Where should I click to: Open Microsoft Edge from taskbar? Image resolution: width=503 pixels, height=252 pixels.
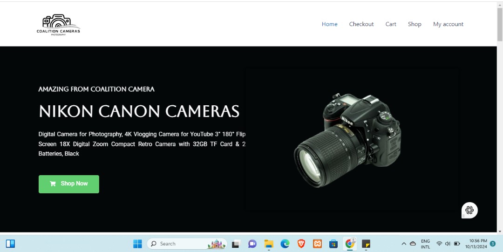[x=285, y=244]
